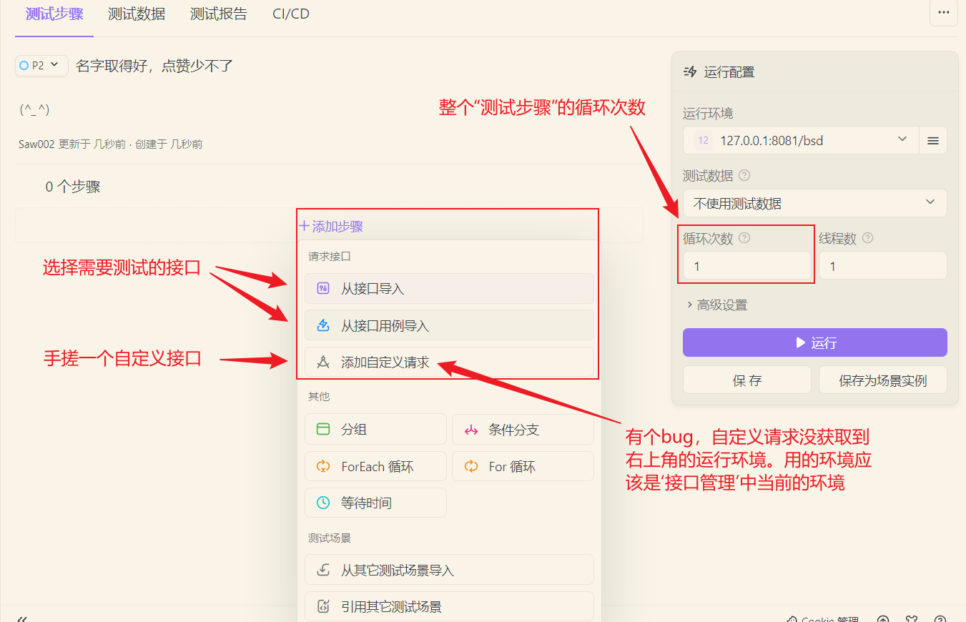Click the help icon beside 循环次数
The width and height of the screenshot is (966, 622).
coord(744,238)
